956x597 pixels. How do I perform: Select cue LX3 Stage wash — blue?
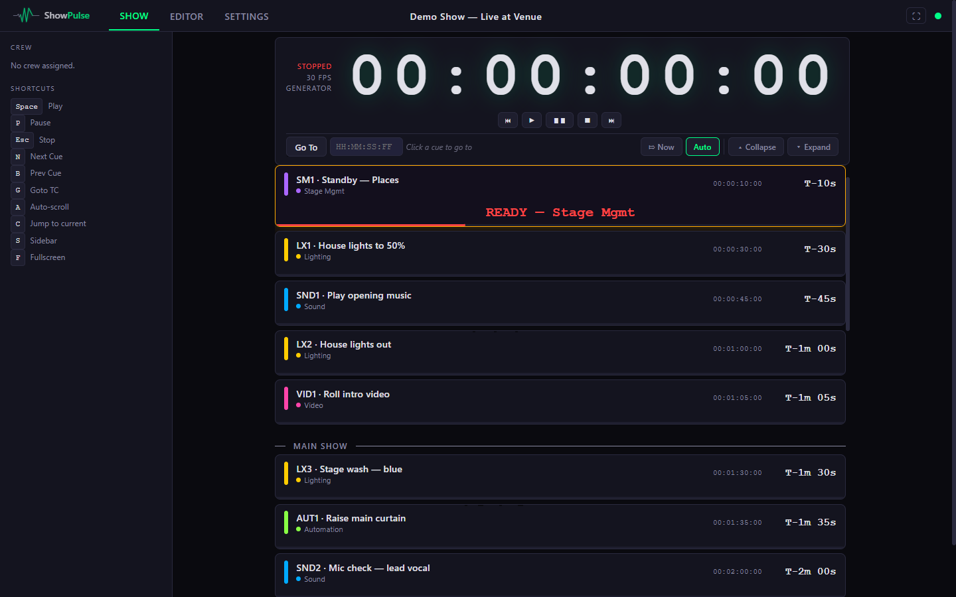[x=560, y=477]
